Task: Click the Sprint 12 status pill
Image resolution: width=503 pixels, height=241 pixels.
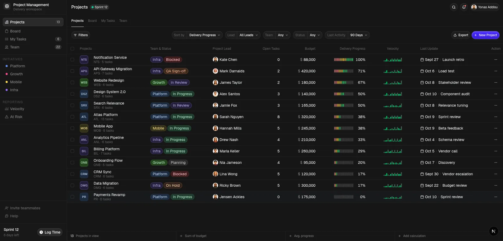Action: pyautogui.click(x=100, y=7)
